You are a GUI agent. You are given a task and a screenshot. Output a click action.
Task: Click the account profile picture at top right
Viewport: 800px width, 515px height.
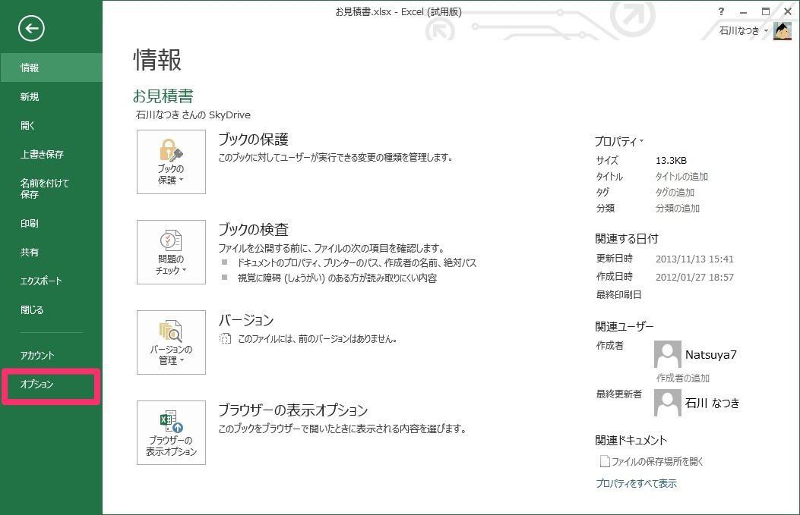783,31
